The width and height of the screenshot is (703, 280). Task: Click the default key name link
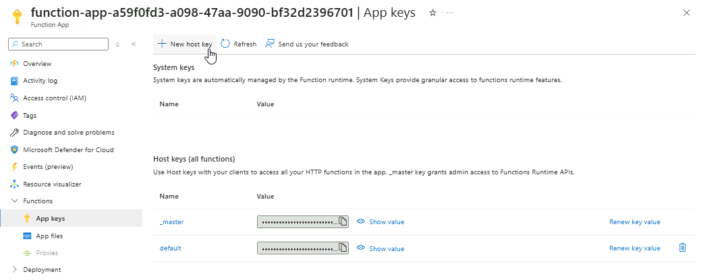[170, 248]
